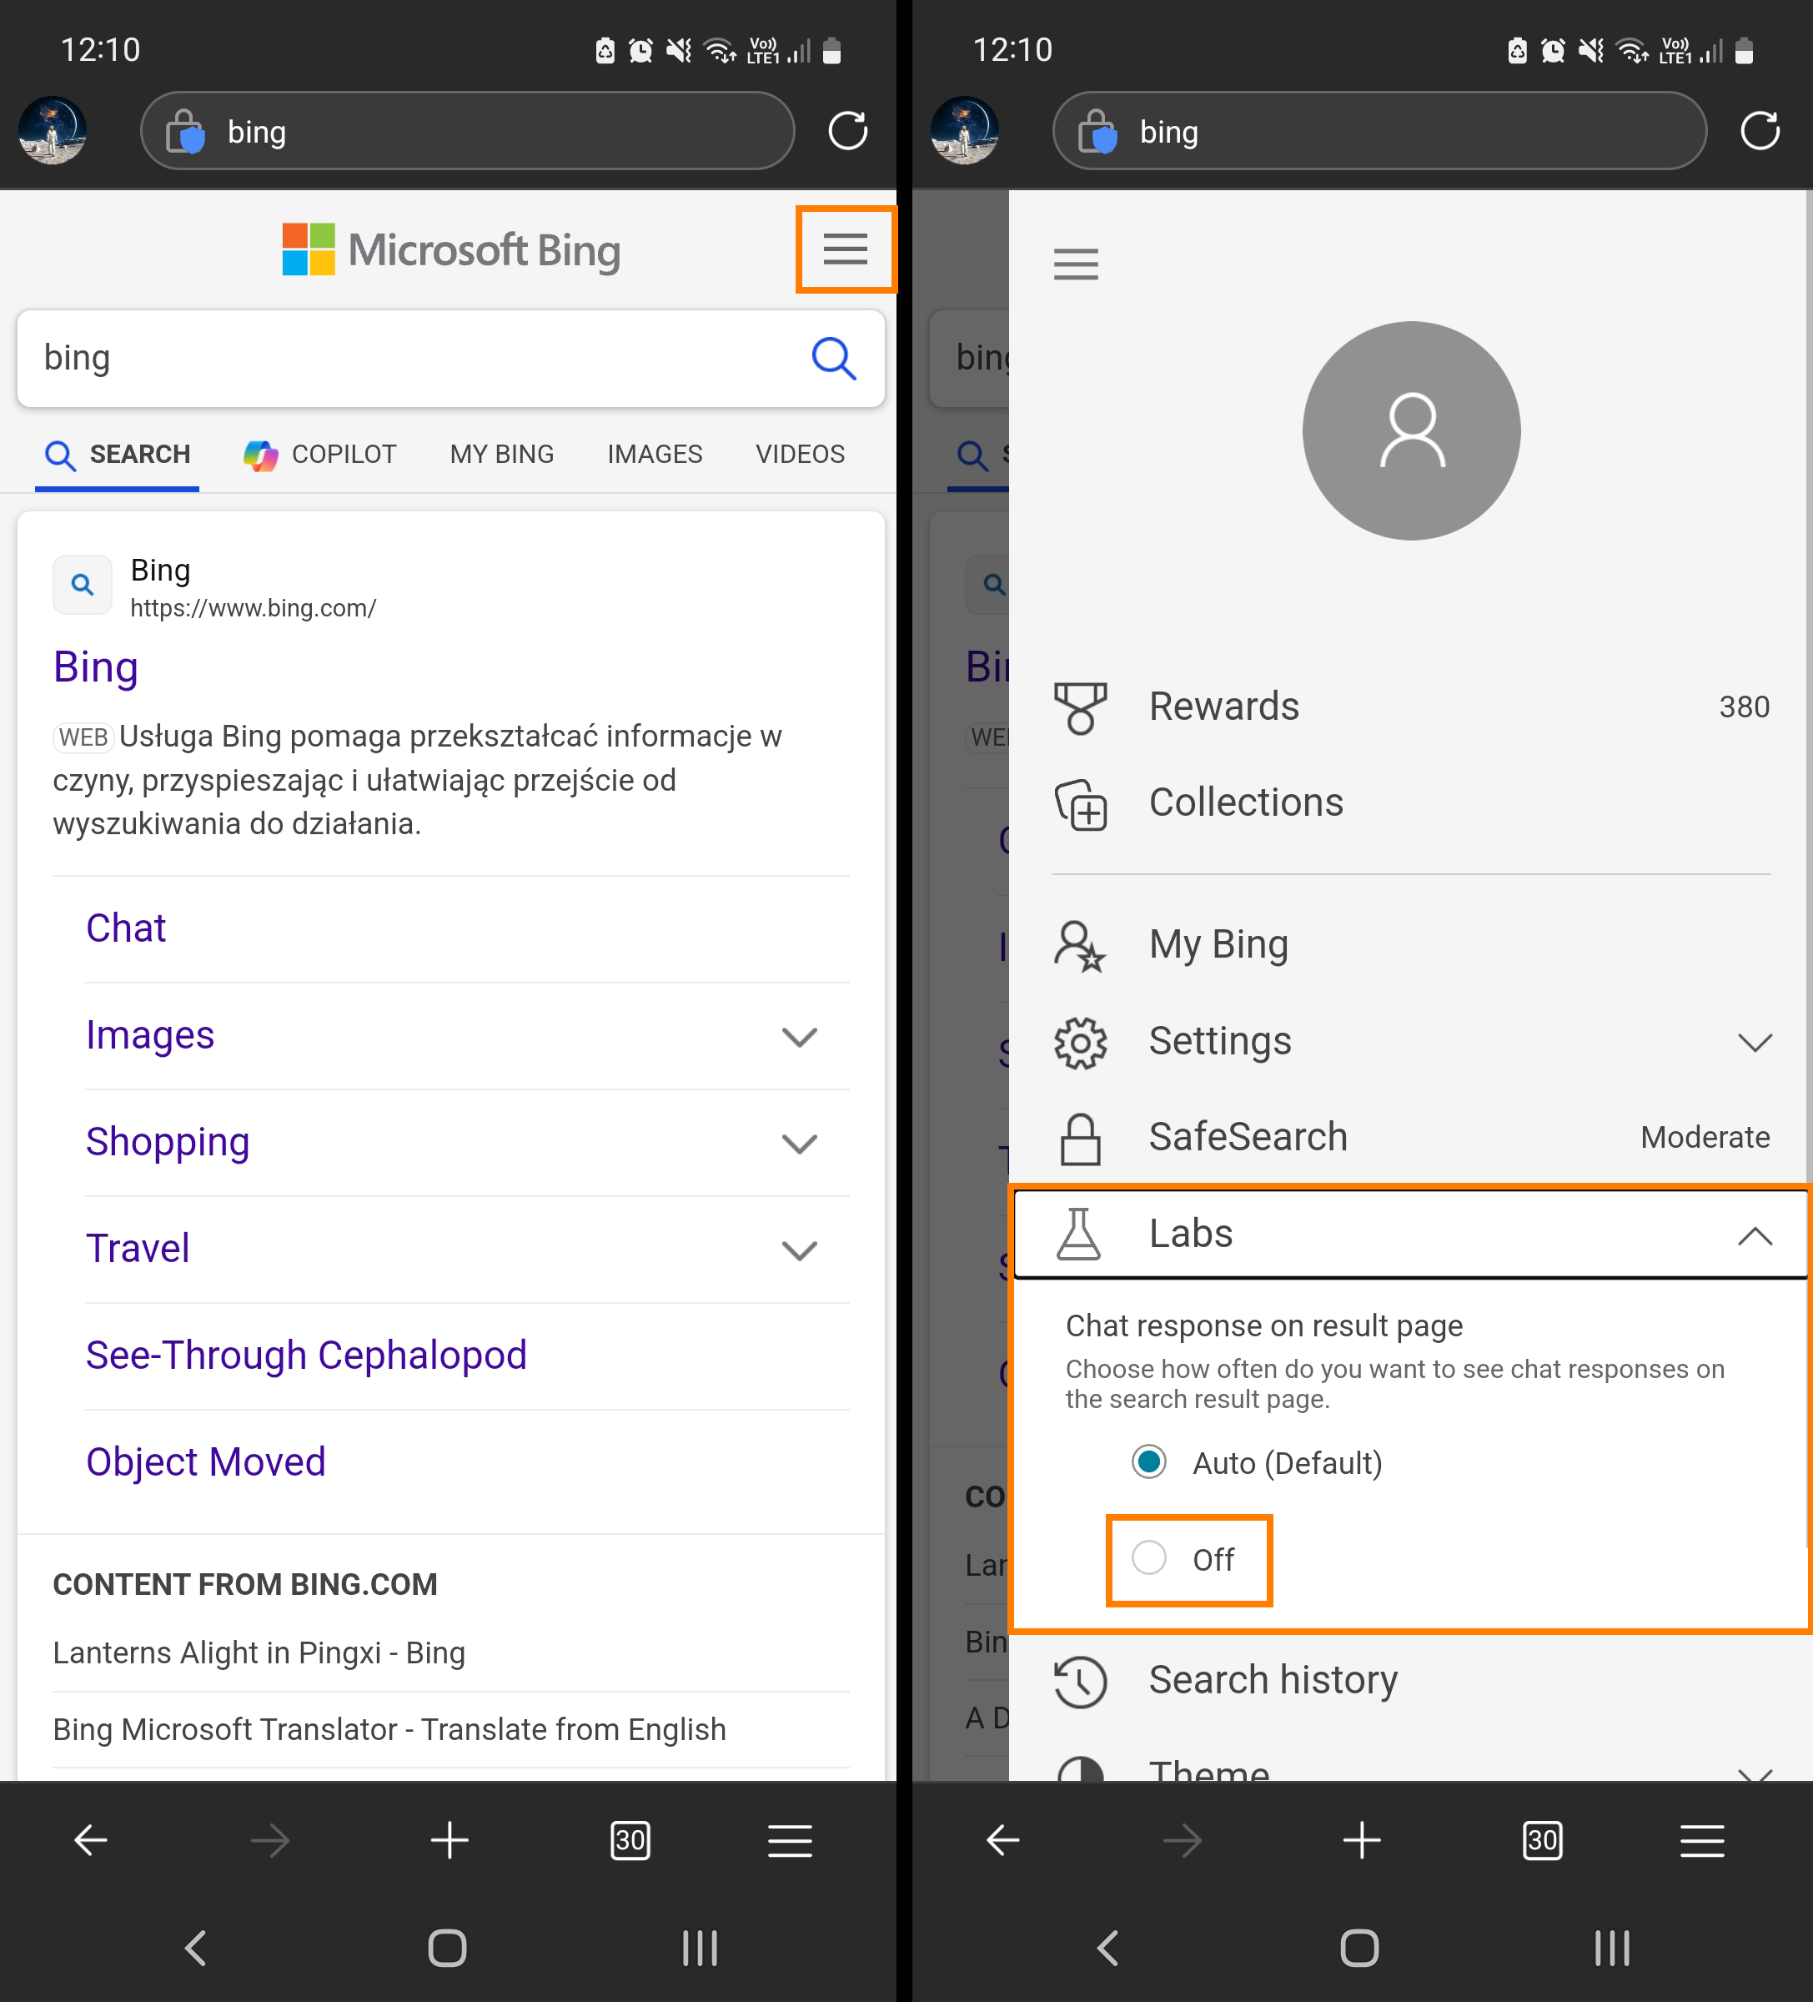This screenshot has height=2002, width=1813.
Task: Tap the gray user profile picture in side panel
Action: [1411, 430]
